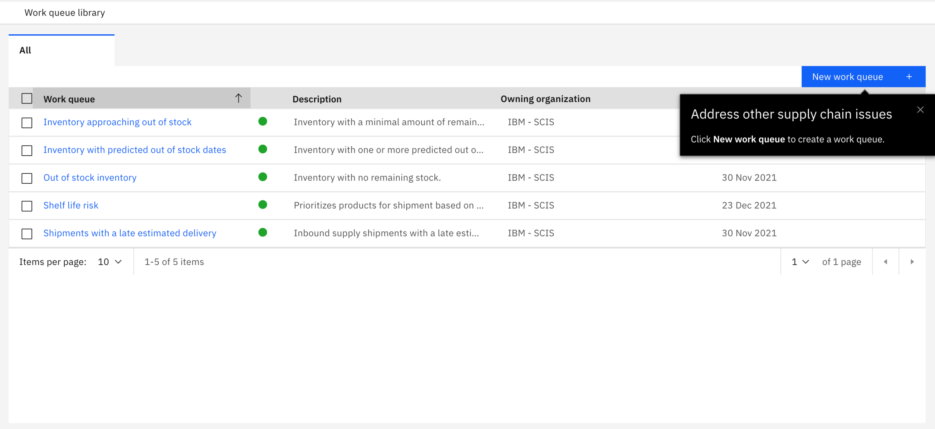
Task: Go to next page arrow
Action: [x=912, y=262]
